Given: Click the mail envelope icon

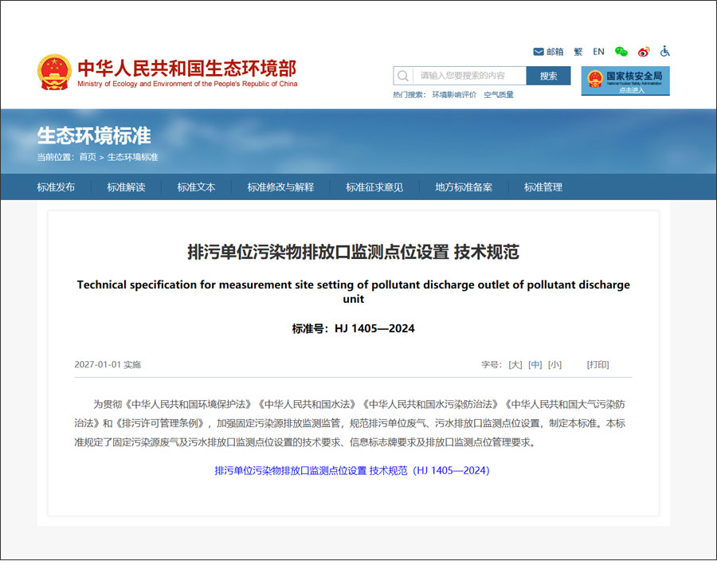Looking at the screenshot, I should click(x=539, y=52).
